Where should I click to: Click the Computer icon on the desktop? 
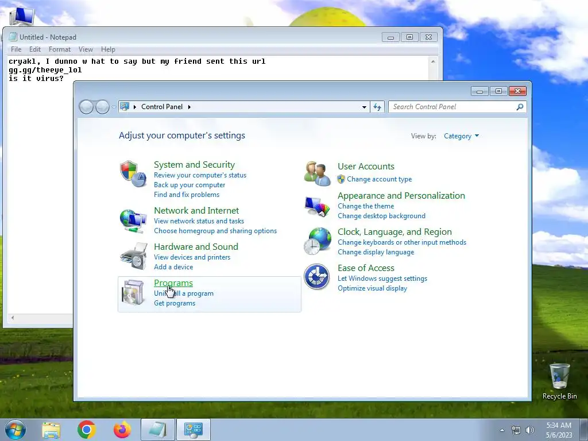pos(22,16)
